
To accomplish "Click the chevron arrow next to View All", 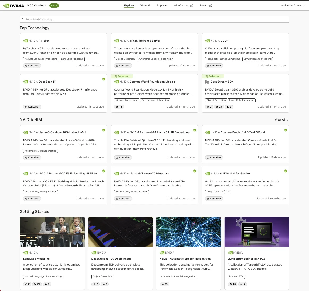I will [x=288, y=120].
